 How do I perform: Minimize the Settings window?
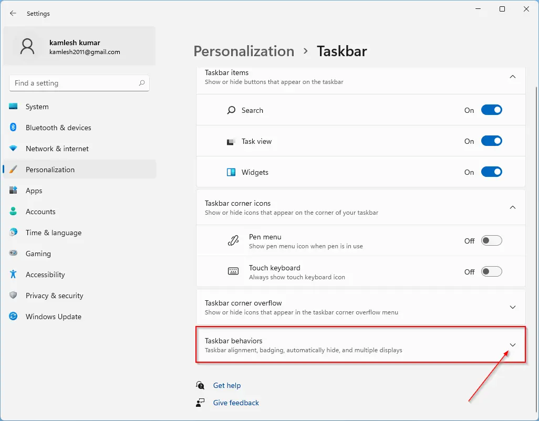pos(478,9)
